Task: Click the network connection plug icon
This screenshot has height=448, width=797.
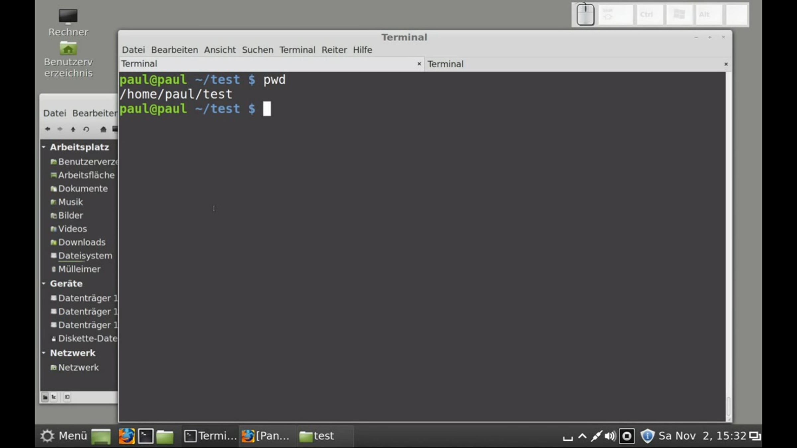Action: click(596, 436)
